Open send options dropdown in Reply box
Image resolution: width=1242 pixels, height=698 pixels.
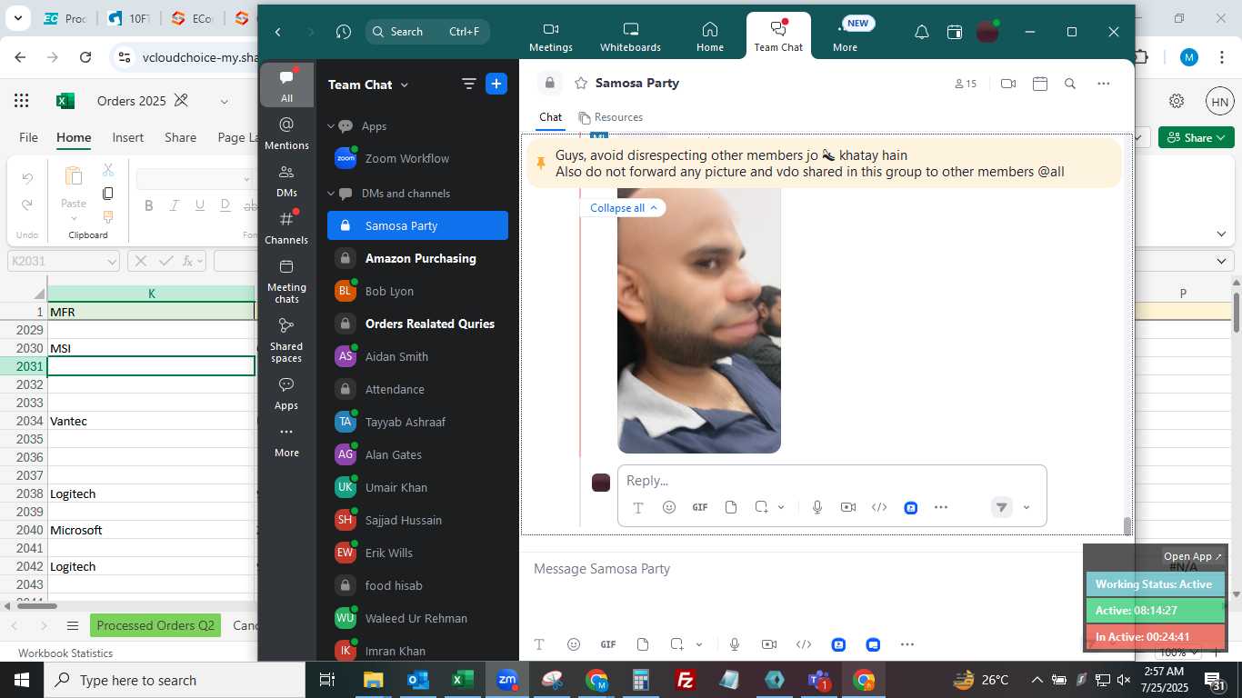pos(1027,507)
